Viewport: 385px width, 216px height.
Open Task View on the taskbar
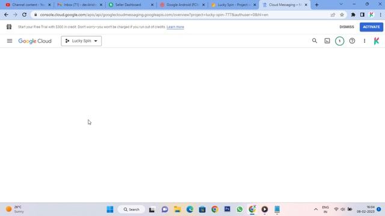coord(152,209)
